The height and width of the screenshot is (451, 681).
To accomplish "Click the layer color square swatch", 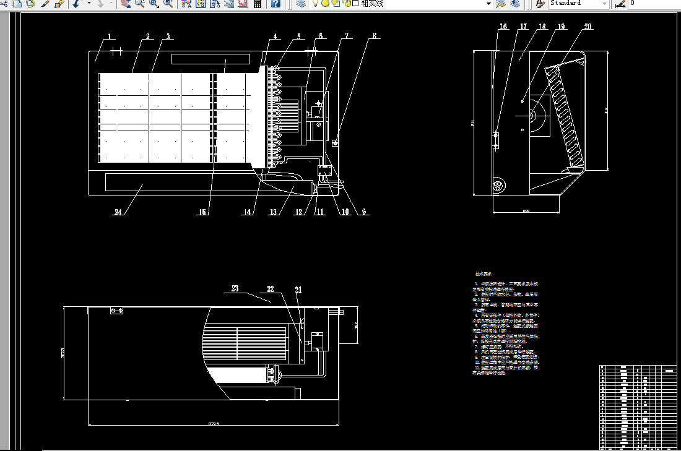I will 355,3.
